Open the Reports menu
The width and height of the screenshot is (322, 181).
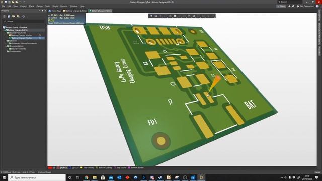click(x=64, y=6)
